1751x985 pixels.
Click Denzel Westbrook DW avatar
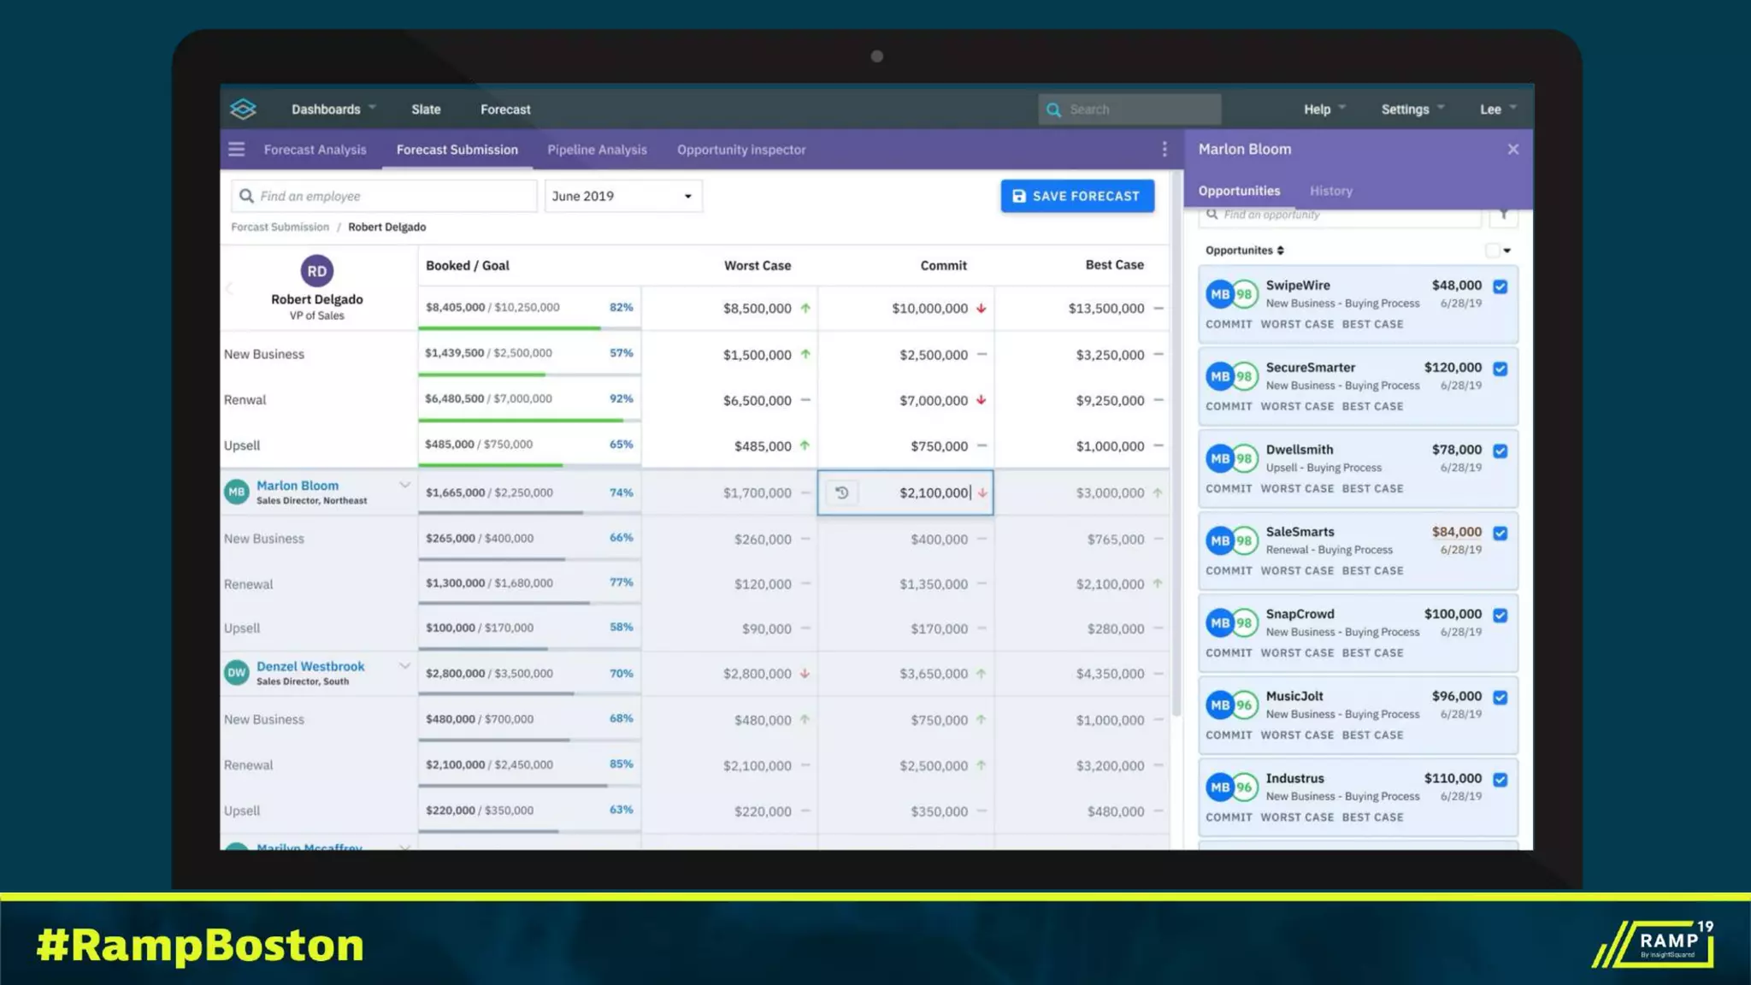[x=237, y=673]
